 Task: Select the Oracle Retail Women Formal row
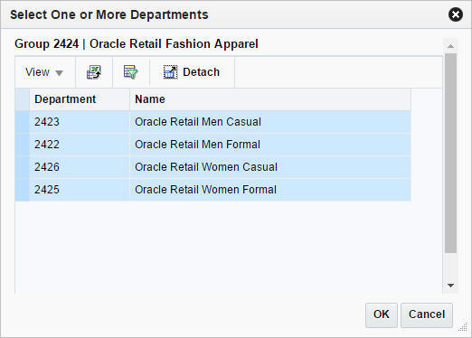point(212,190)
